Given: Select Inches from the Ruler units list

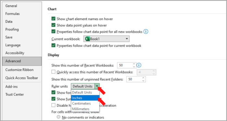Looking at the screenshot, I should 85,98.
